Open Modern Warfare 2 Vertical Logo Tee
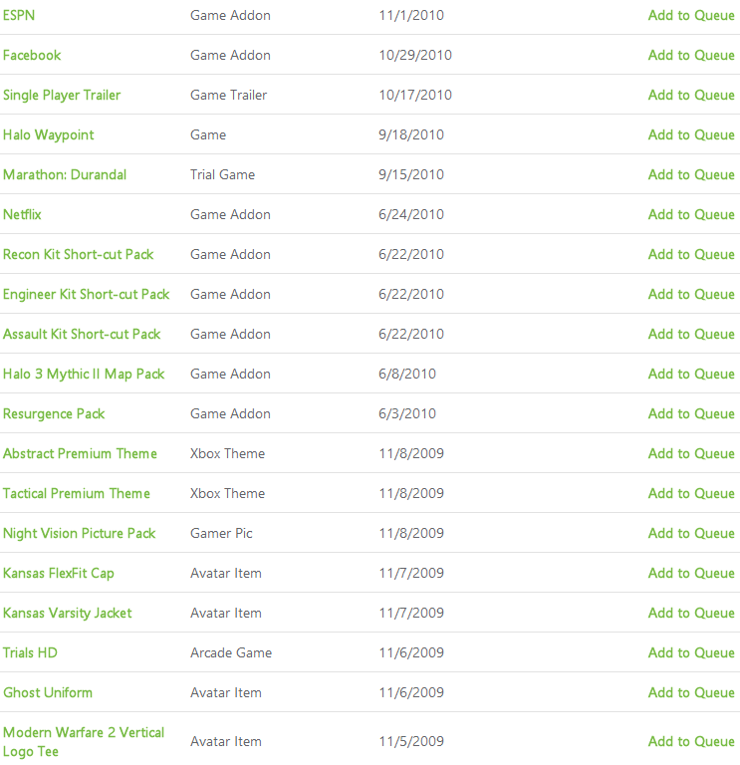Viewport: 740px width, 765px height. (84, 742)
